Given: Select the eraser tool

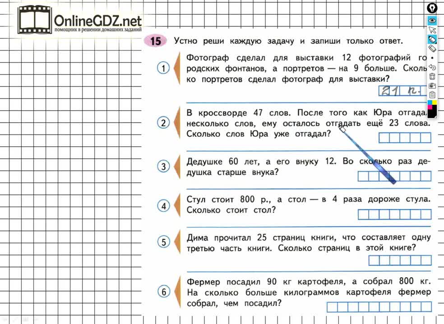Looking at the screenshot, I should click(432, 48).
